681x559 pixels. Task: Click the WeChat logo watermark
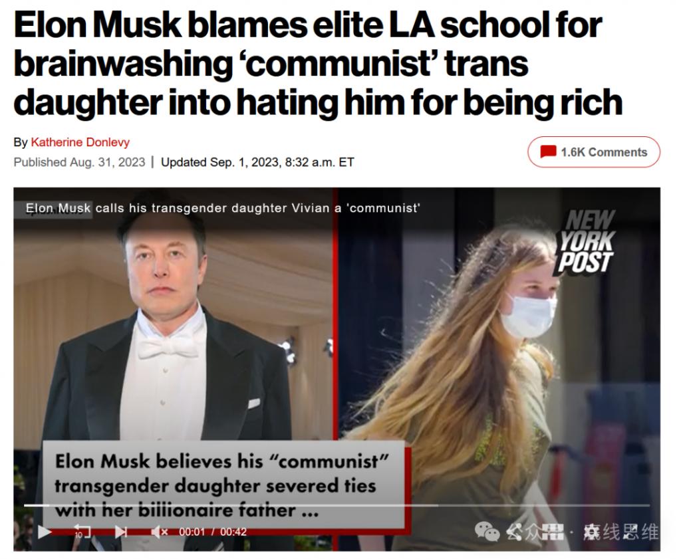click(x=487, y=532)
